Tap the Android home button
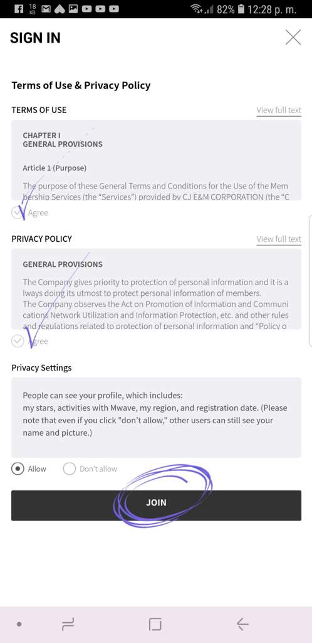312x643 pixels. [155, 625]
